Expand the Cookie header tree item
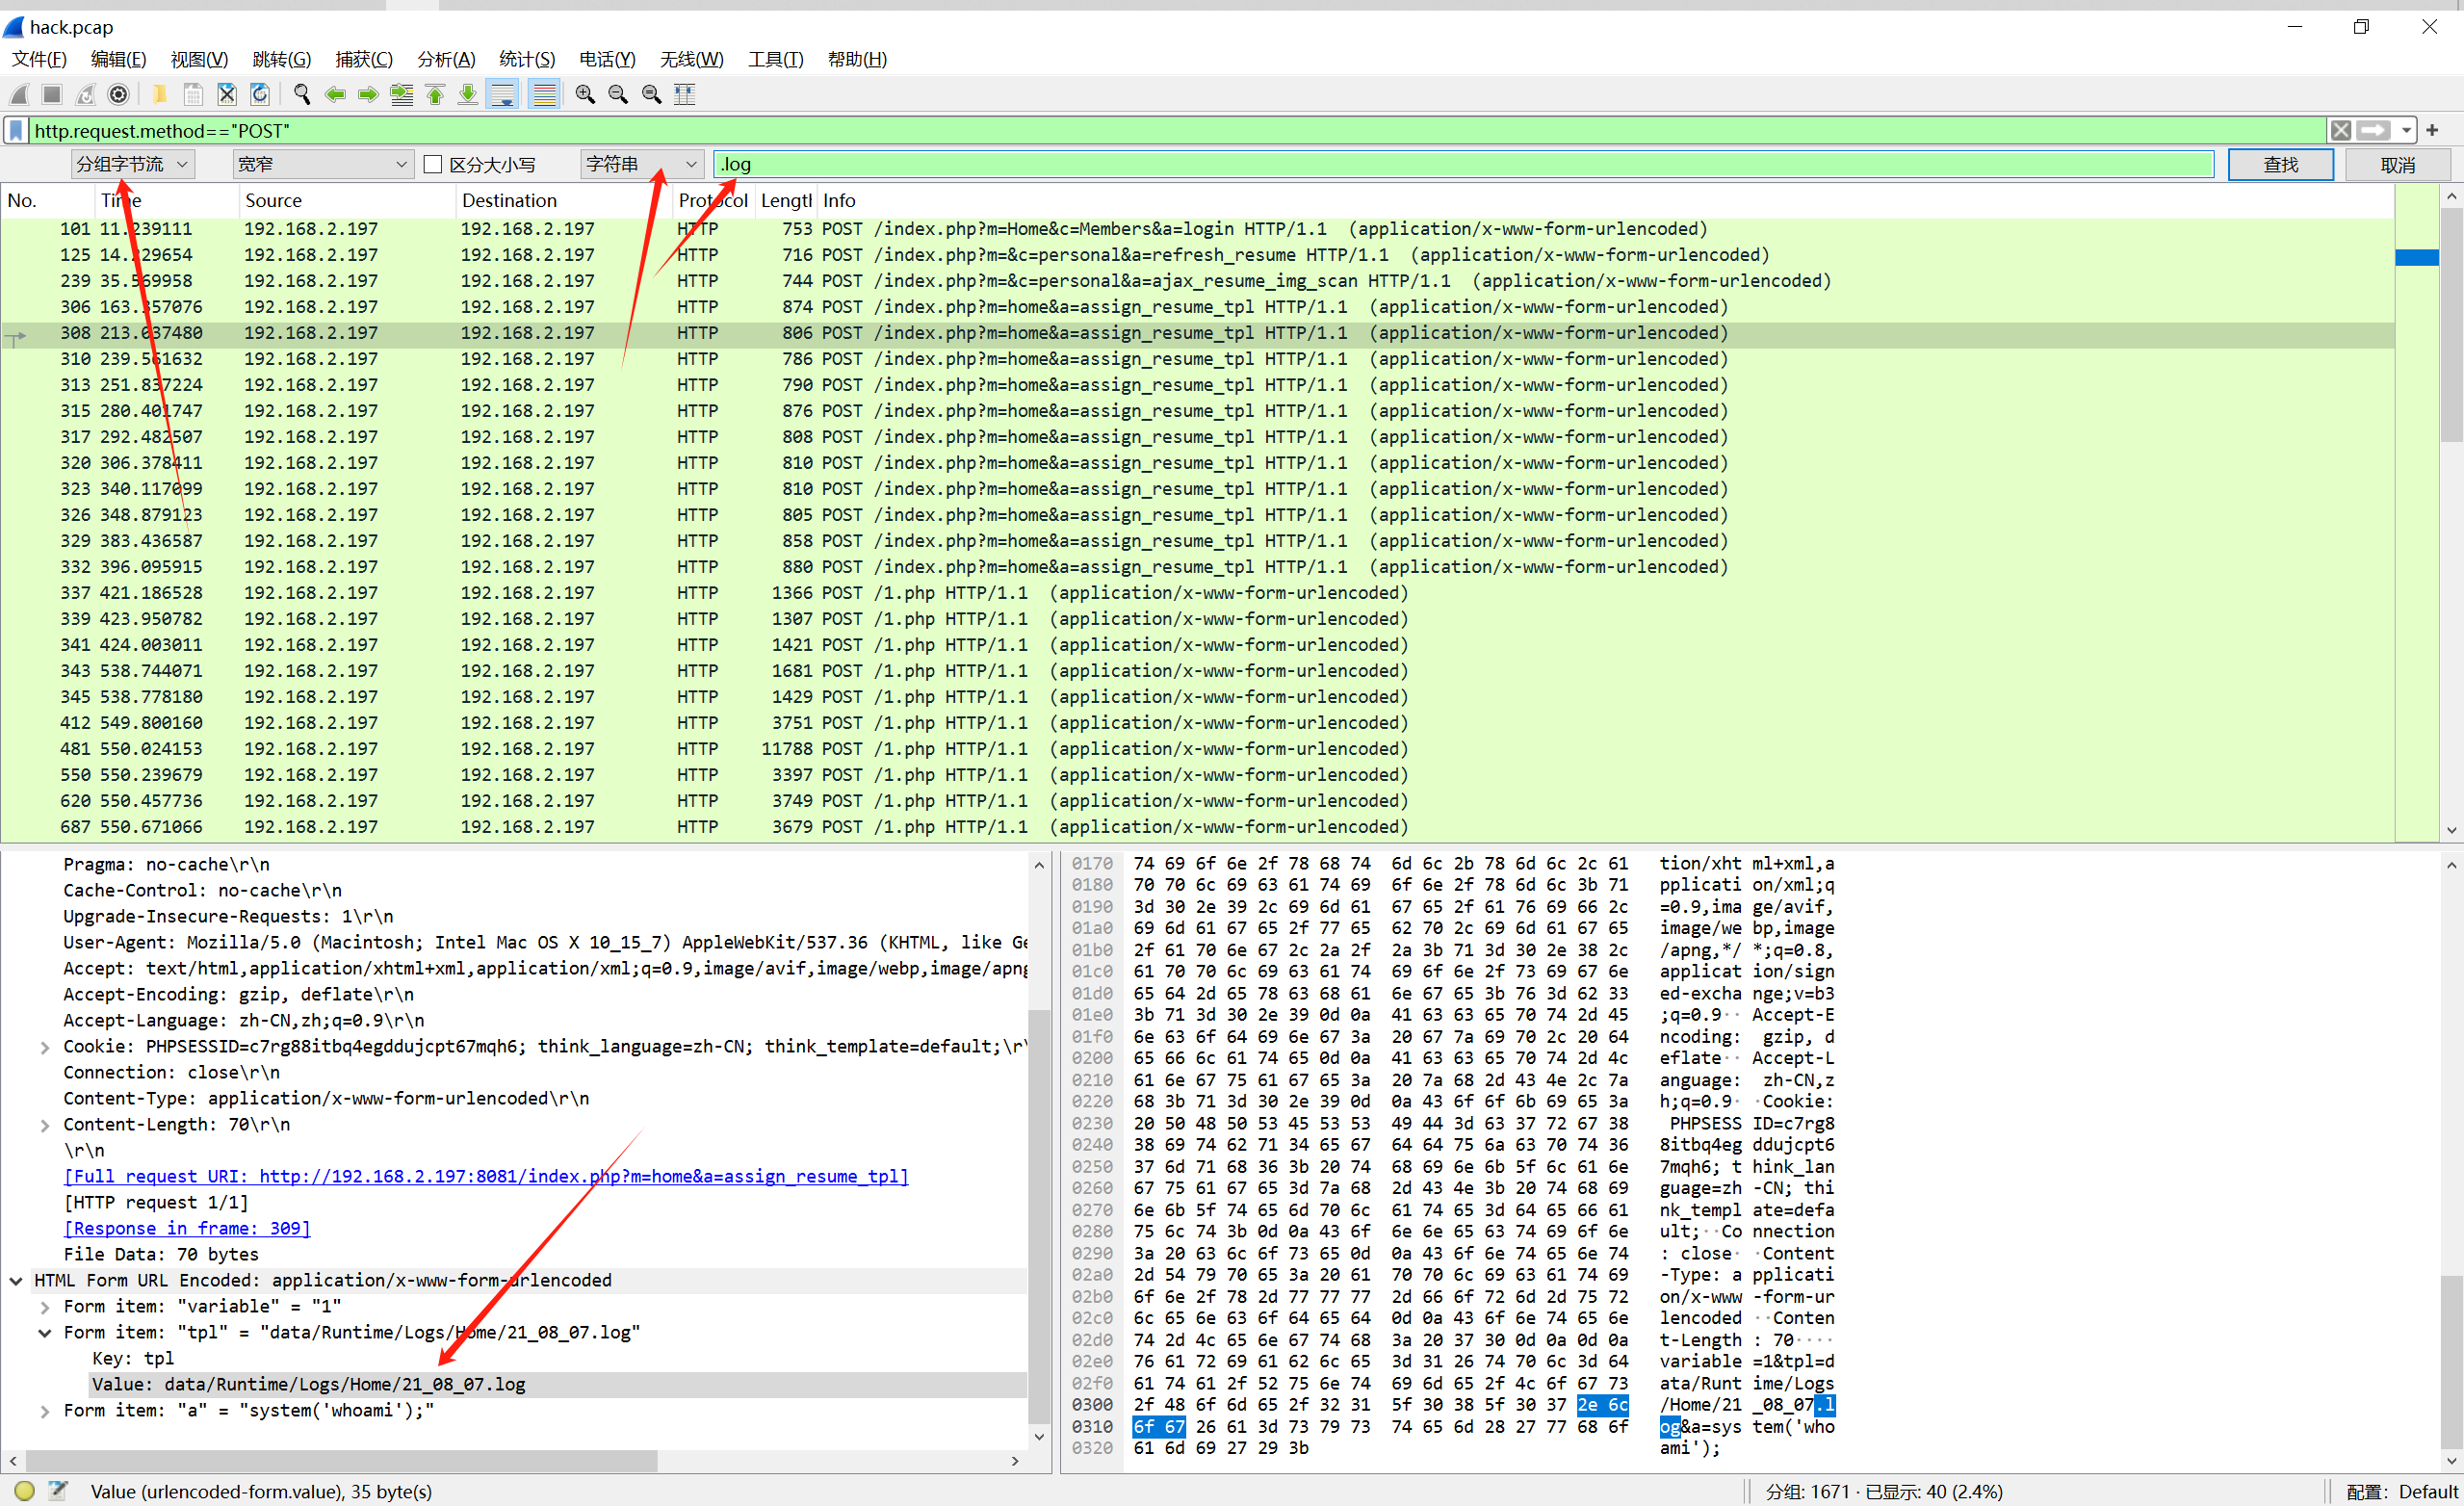 [x=45, y=1047]
